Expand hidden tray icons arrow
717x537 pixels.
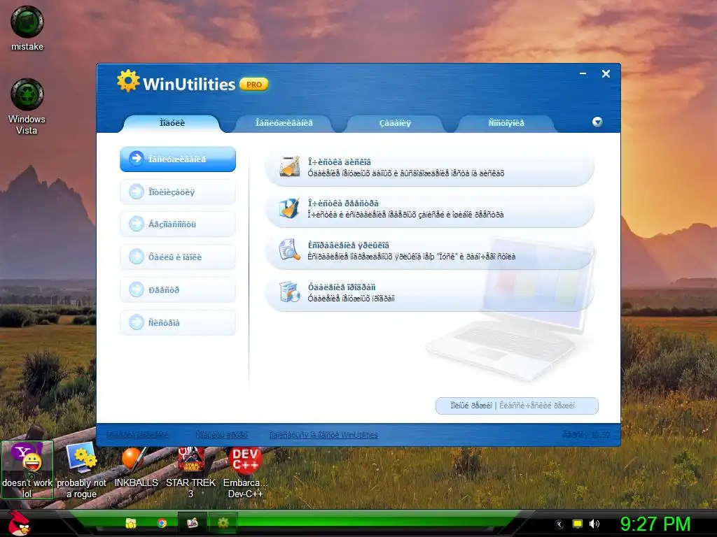559,524
